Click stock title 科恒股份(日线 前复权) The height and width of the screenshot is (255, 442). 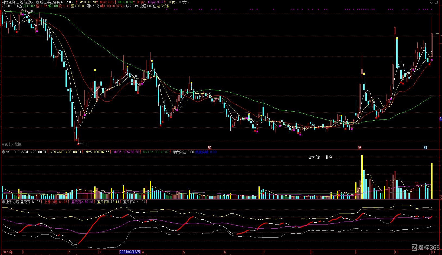coord(18,2)
